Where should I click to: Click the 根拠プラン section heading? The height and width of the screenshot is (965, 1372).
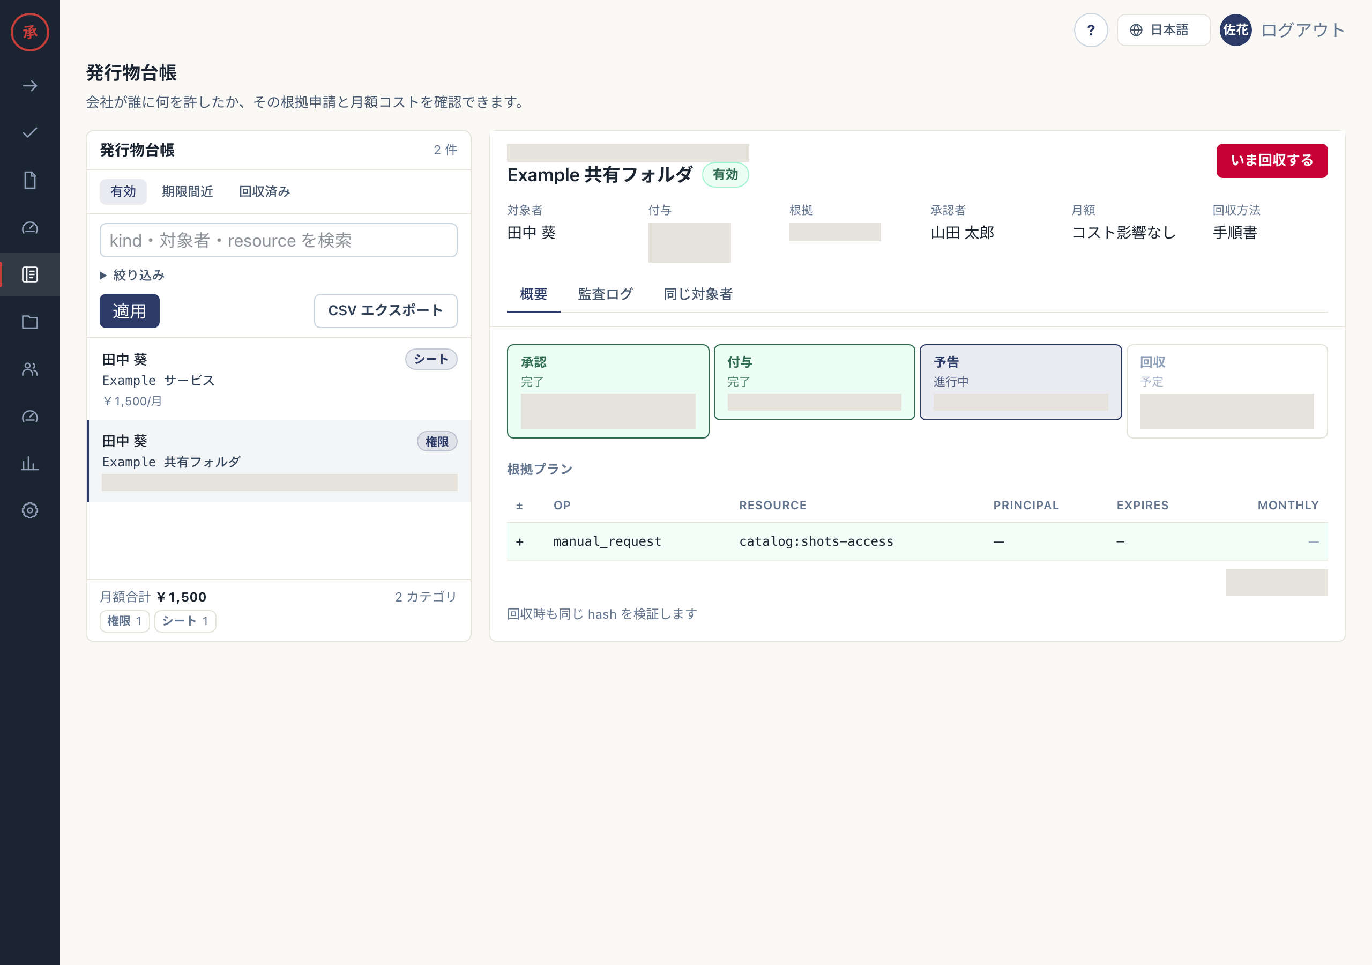[x=540, y=469]
